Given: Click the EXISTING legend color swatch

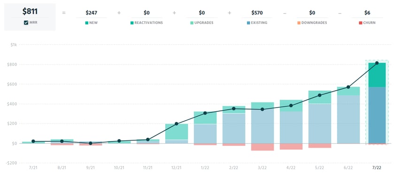Looking at the screenshot, I should [248, 23].
